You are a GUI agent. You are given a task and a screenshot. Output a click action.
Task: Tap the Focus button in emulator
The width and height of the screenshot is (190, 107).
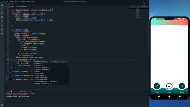tap(157, 86)
